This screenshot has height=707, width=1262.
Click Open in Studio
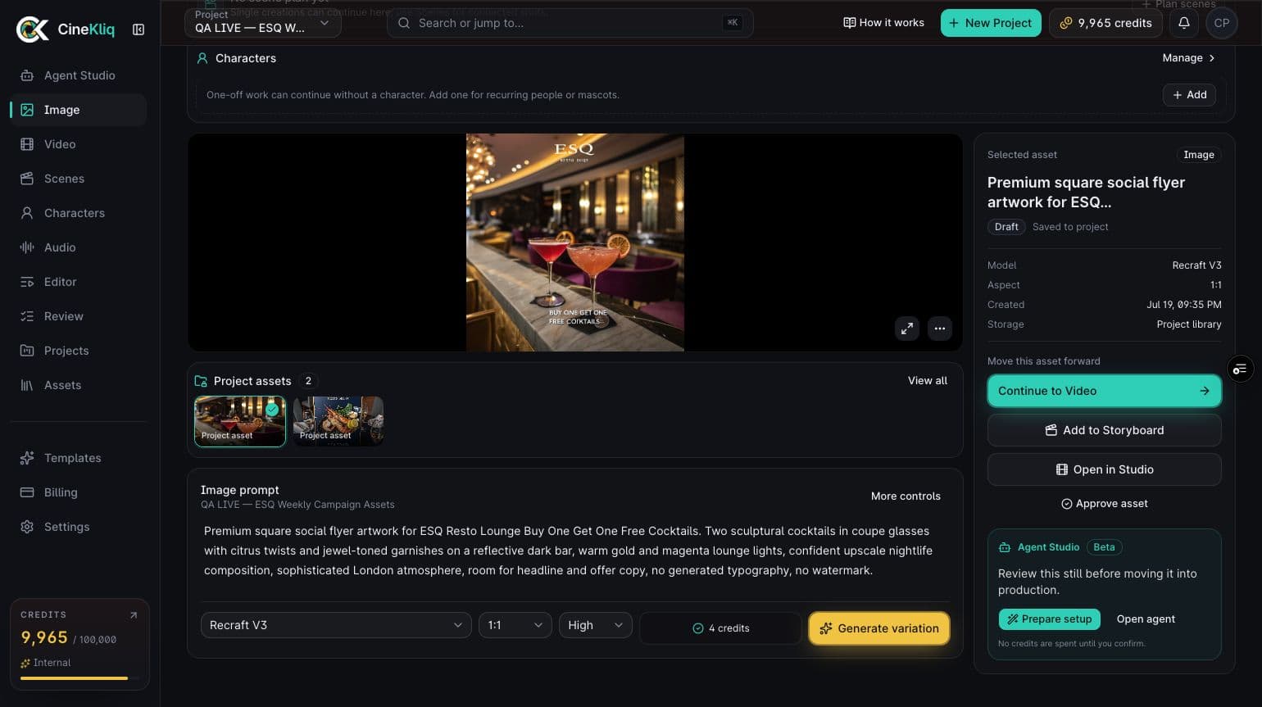1104,469
